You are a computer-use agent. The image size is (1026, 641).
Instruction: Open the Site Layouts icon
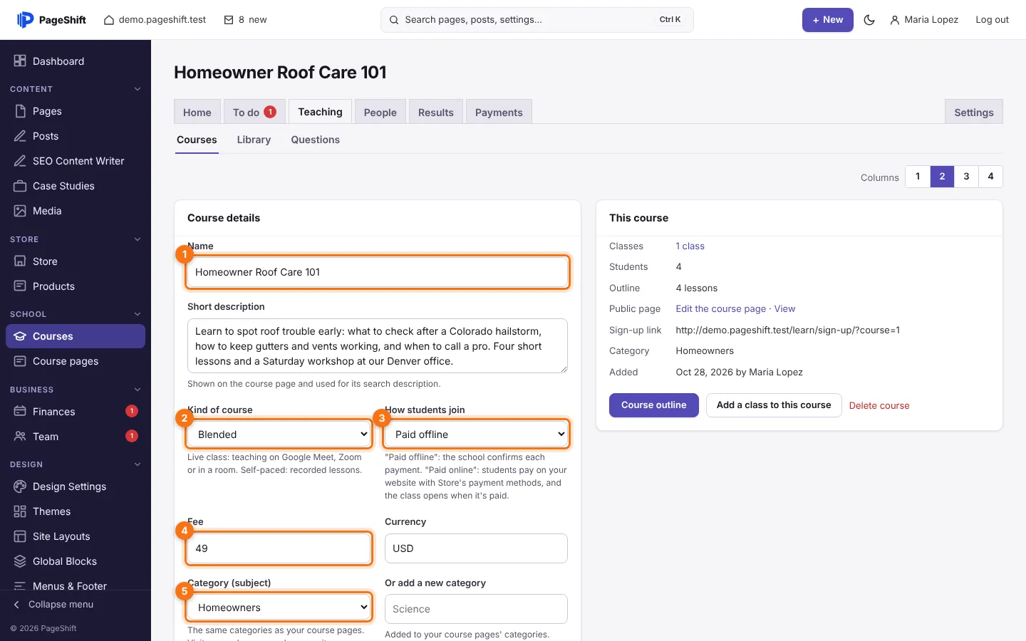[20, 536]
